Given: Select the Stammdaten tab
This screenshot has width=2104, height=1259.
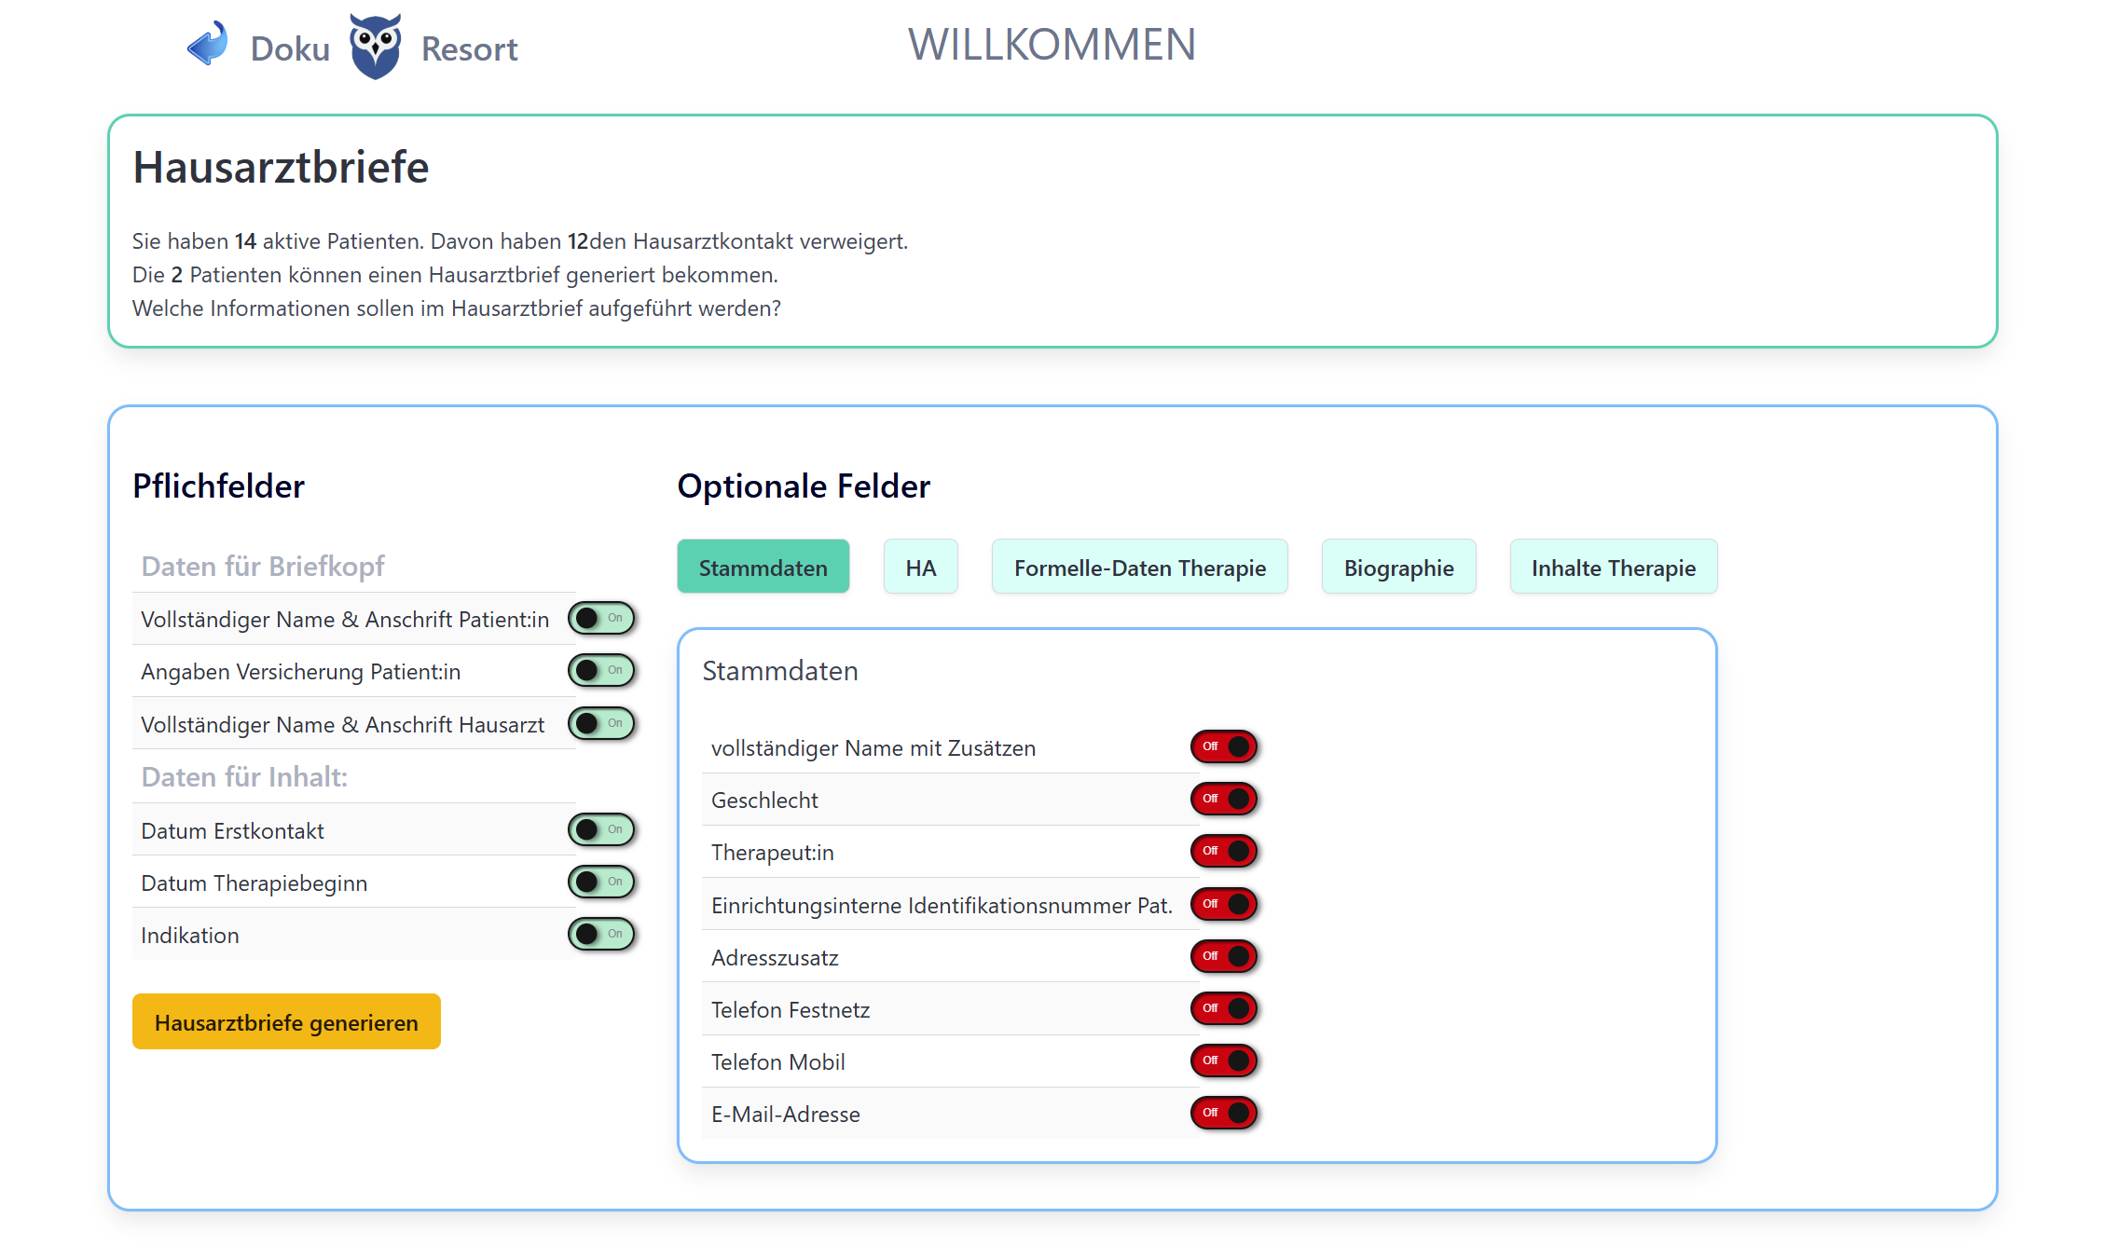Looking at the screenshot, I should (x=763, y=568).
